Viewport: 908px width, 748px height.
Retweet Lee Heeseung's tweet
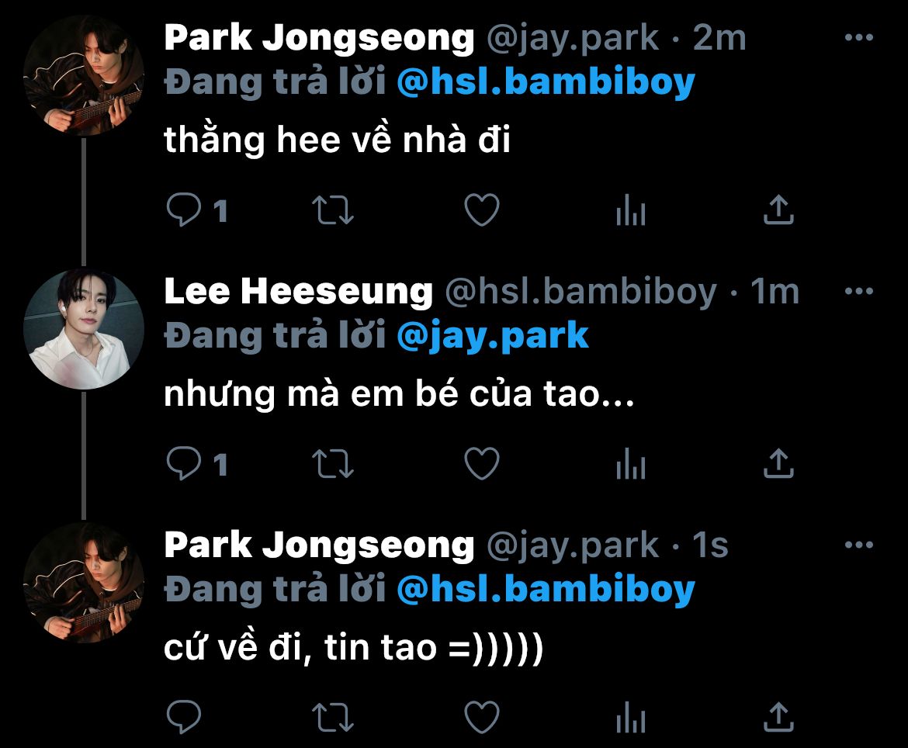click(x=333, y=464)
